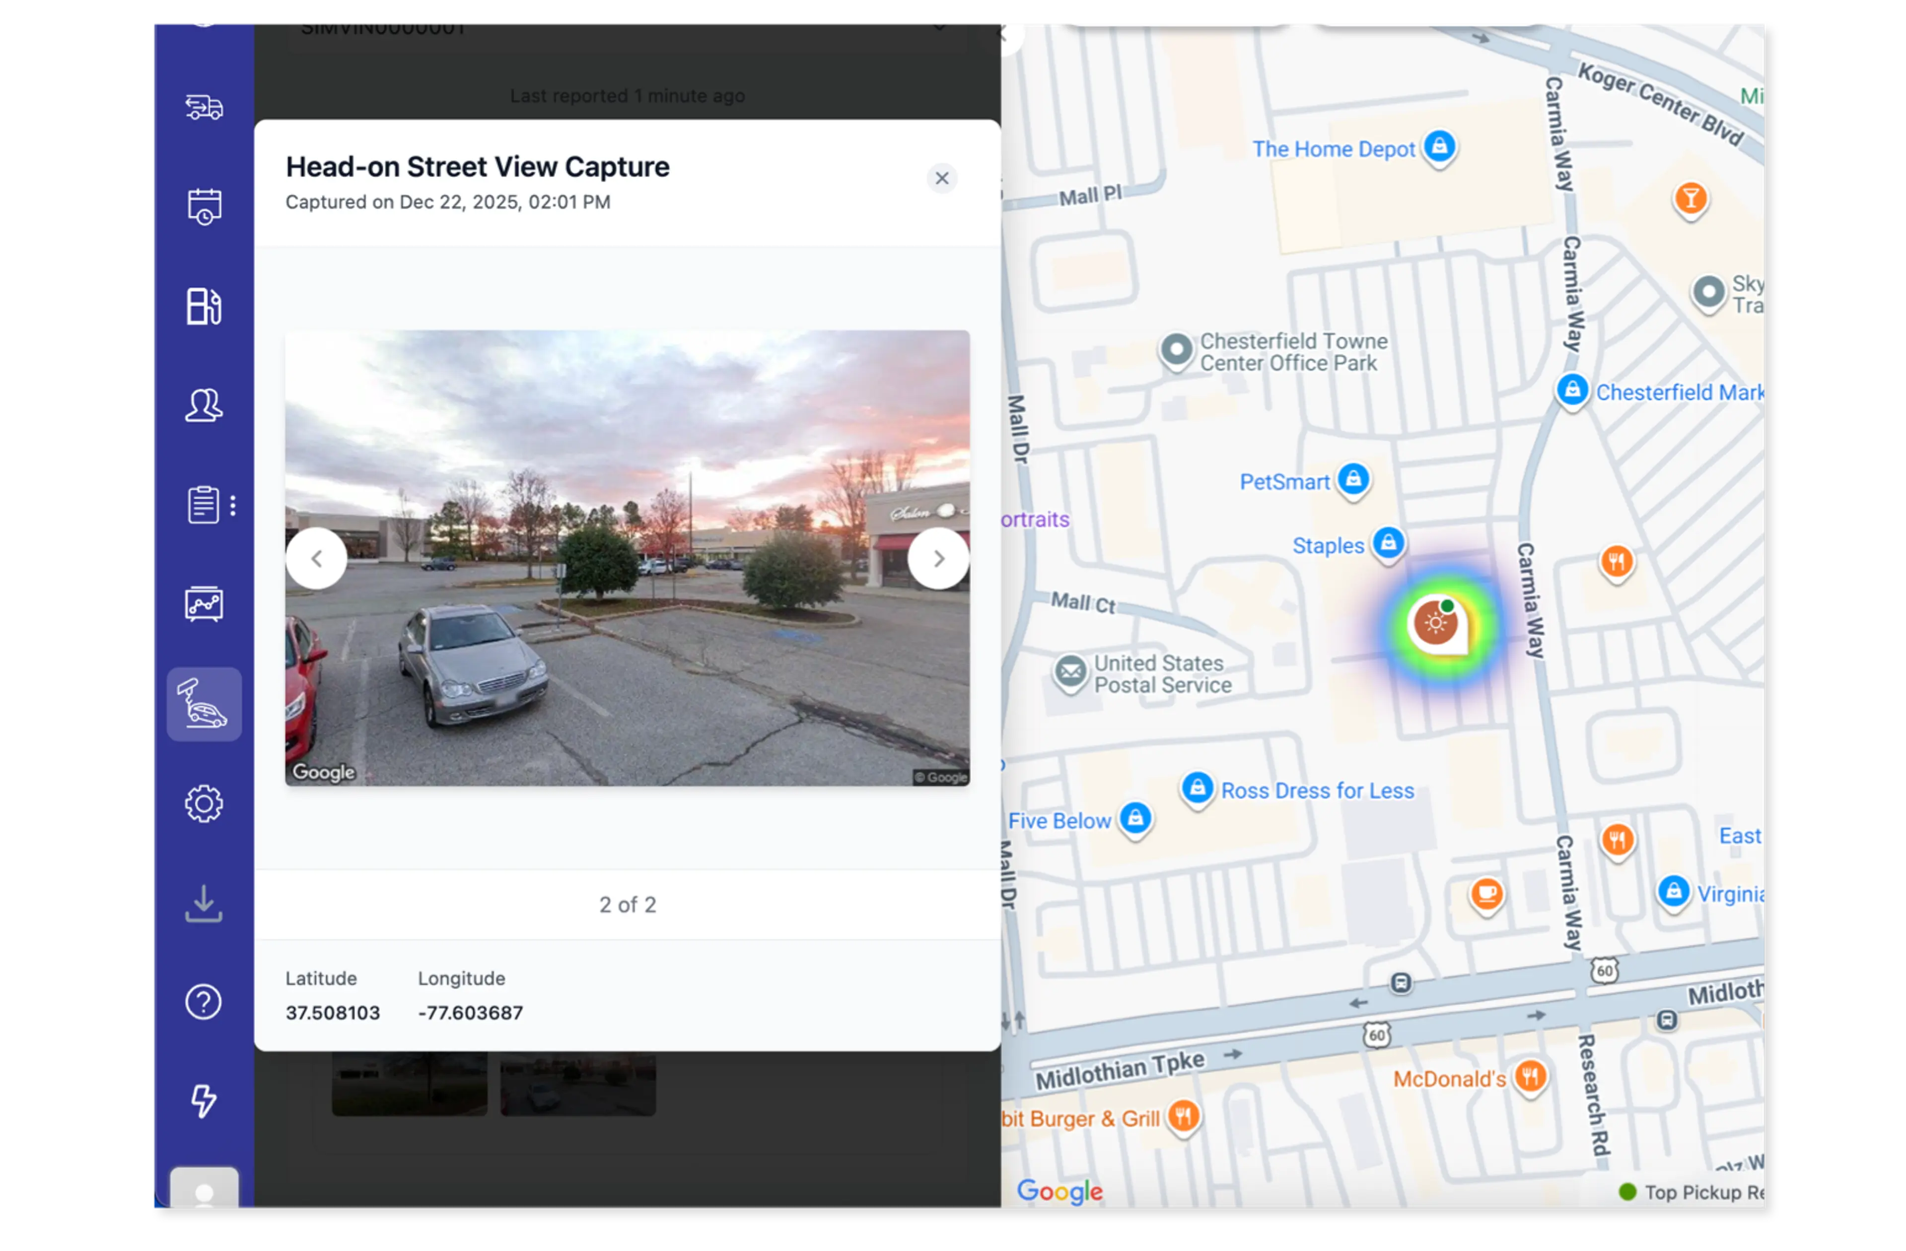This screenshot has width=1906, height=1251.
Task: Click The Home Depot map pin
Action: pyautogui.click(x=1439, y=146)
